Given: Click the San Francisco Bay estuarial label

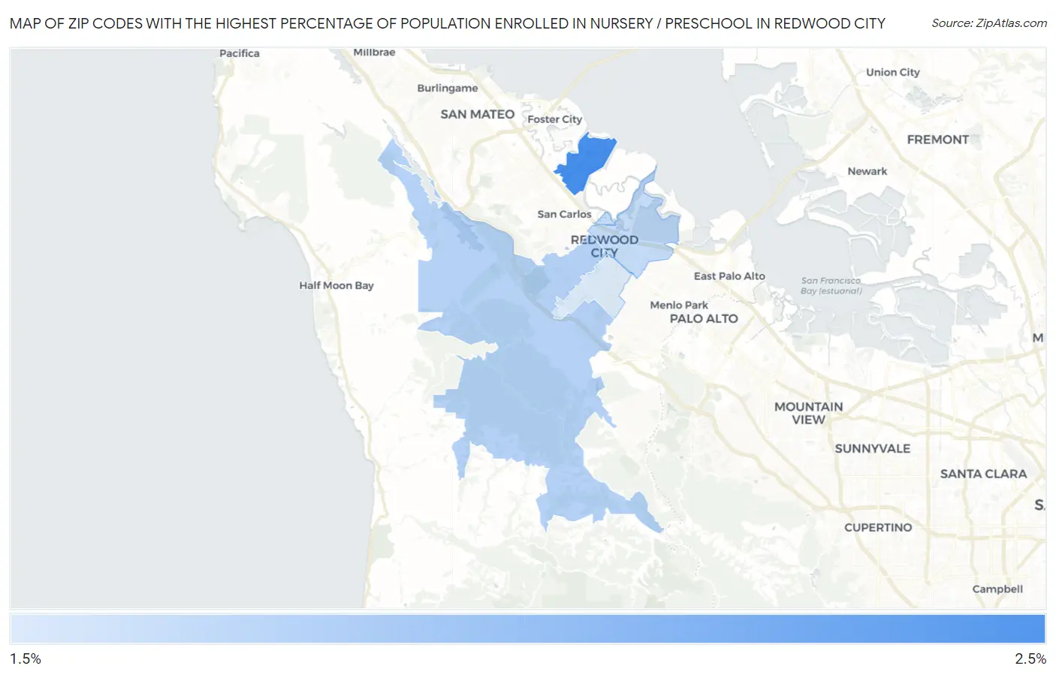Looking at the screenshot, I should click(x=831, y=285).
